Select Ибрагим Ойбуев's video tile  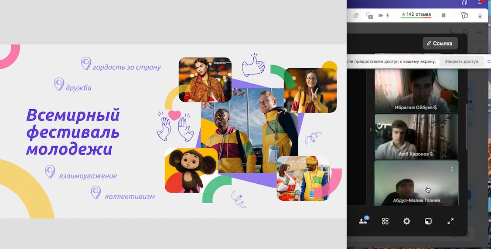tap(416, 91)
